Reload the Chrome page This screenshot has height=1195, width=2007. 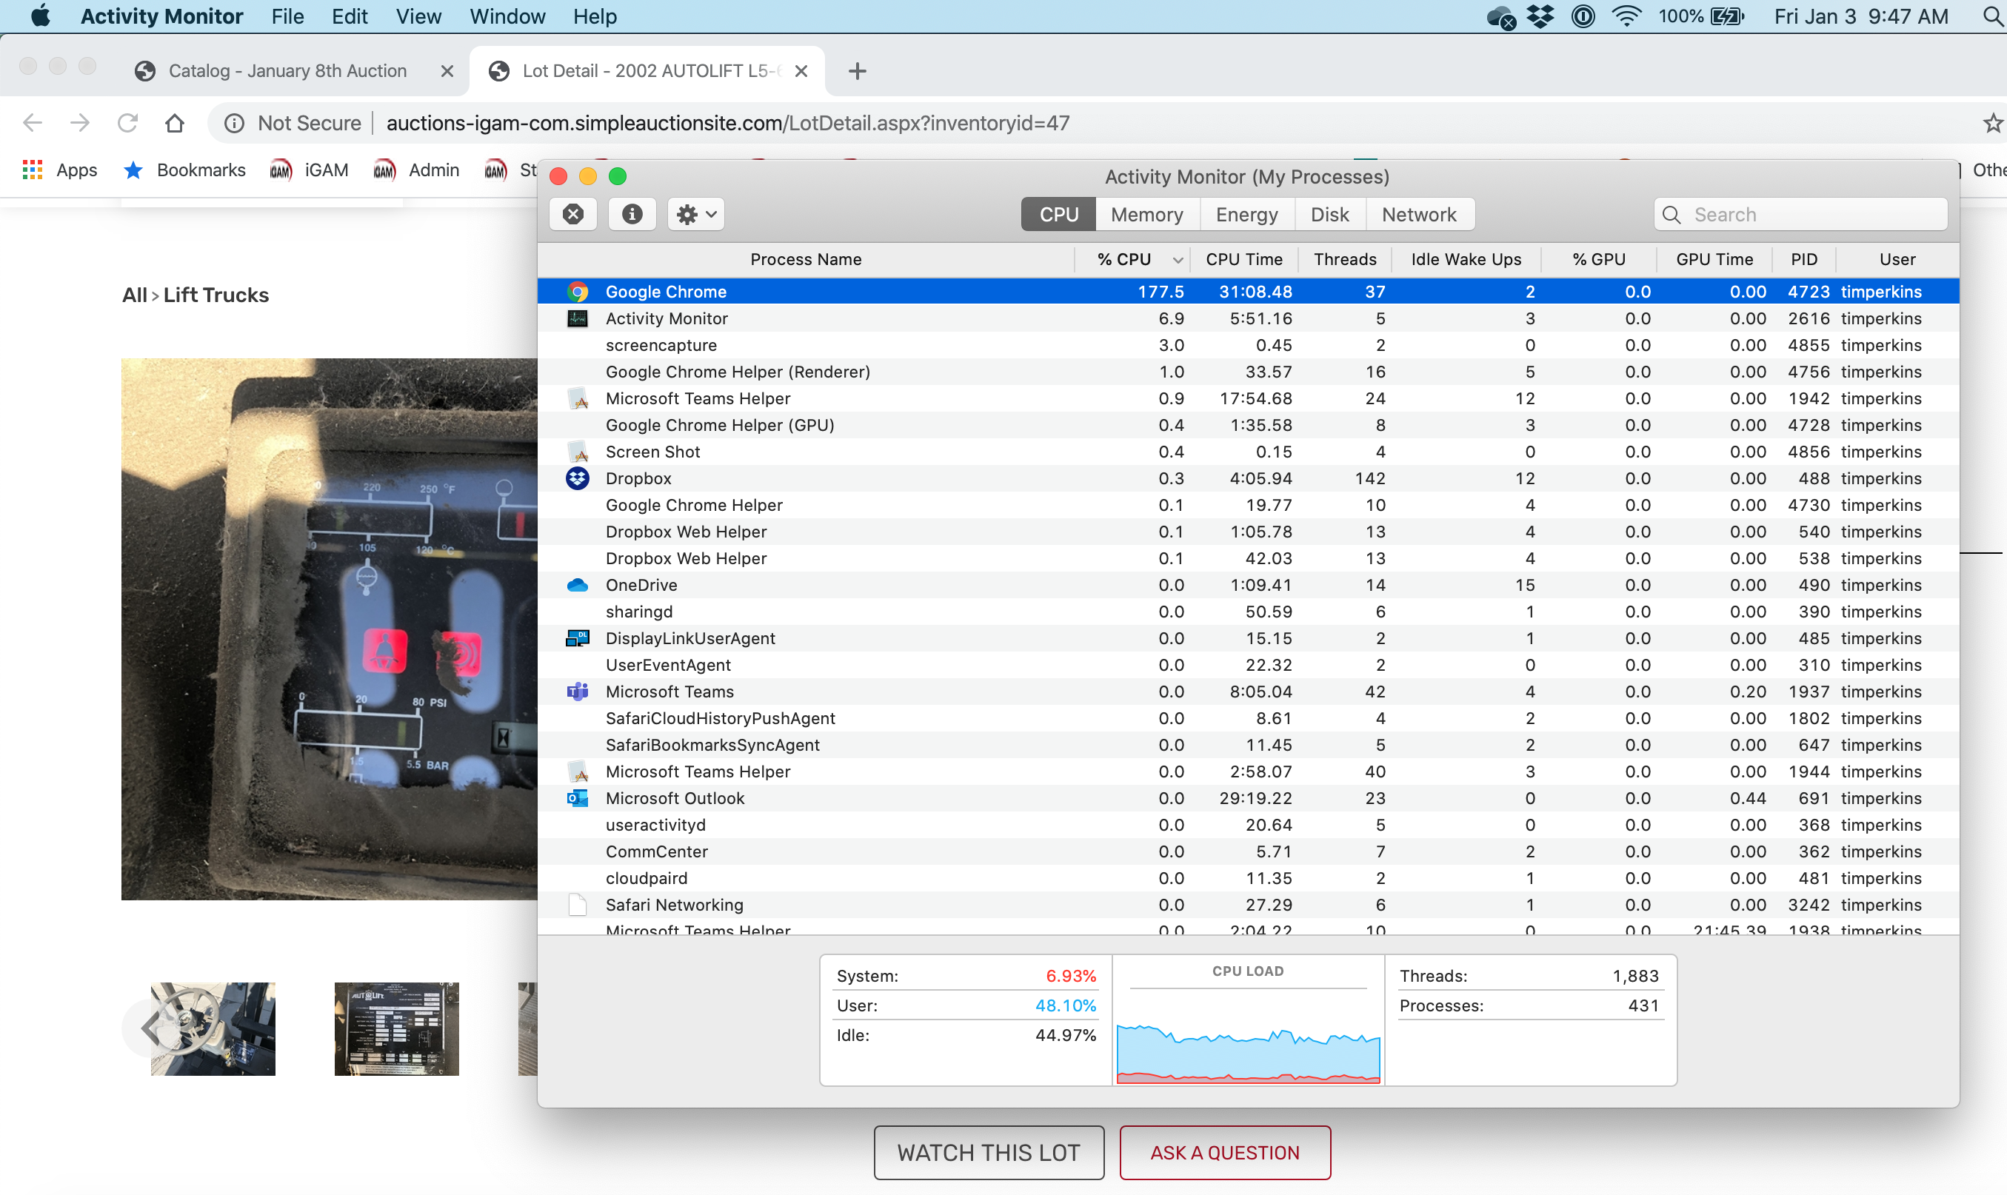(127, 122)
